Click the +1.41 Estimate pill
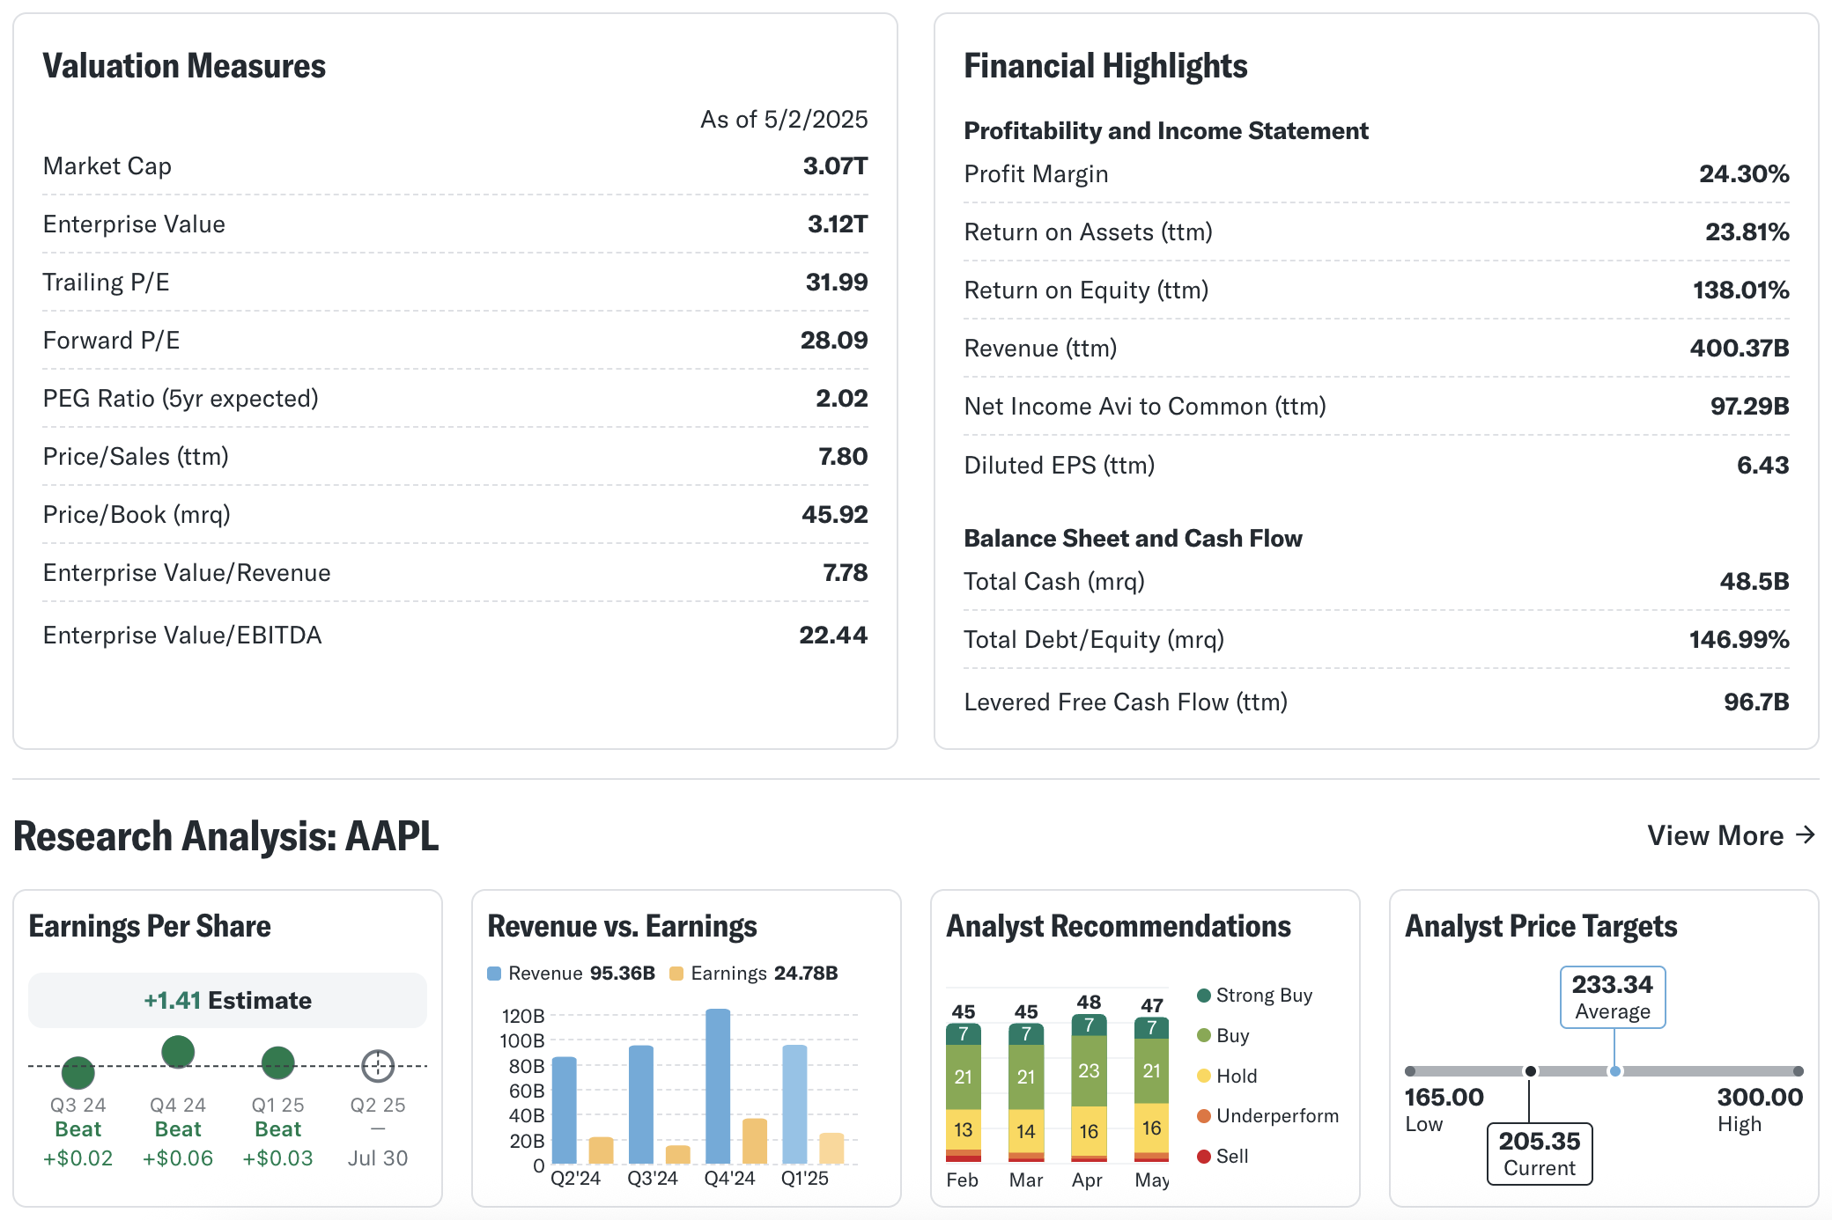 pos(227,1001)
